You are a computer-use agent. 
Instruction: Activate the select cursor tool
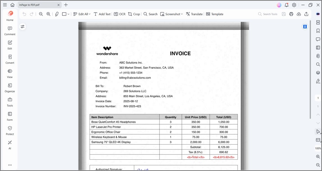click(x=318, y=131)
